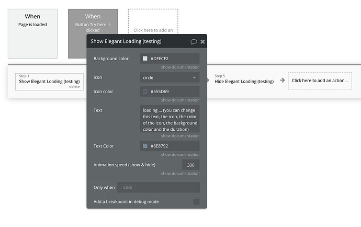Show documentation under Background color

[180, 67]
